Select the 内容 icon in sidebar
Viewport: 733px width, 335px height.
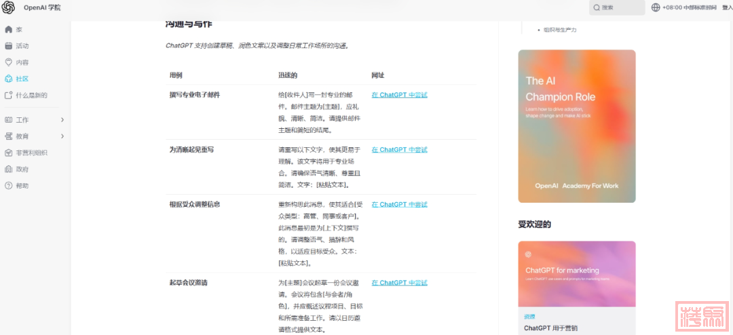(9, 62)
